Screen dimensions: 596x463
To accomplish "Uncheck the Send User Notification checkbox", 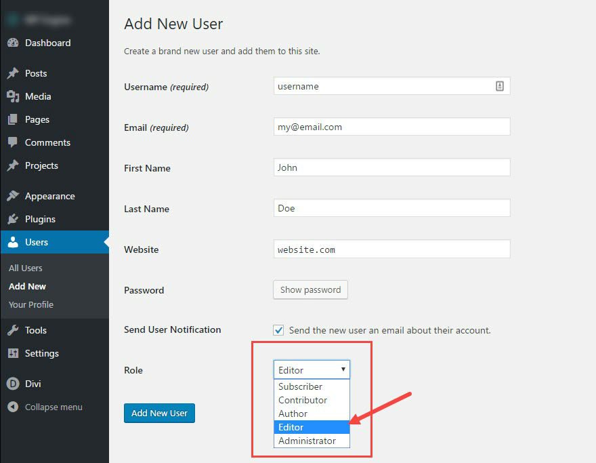I will tap(278, 330).
